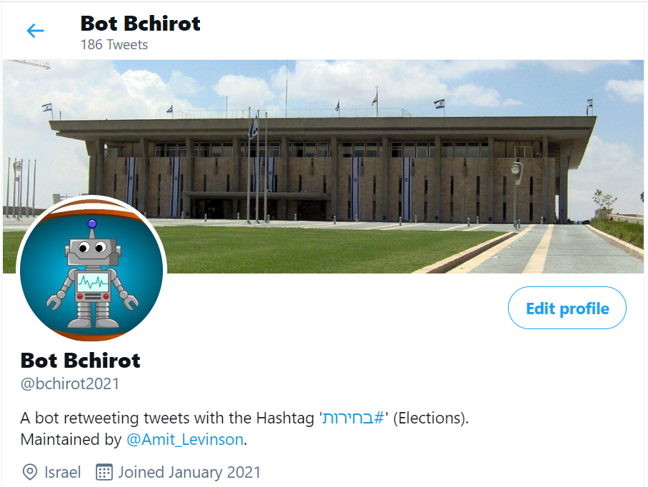Click the calendar icon beside Joined date
Image resolution: width=648 pixels, height=487 pixels.
point(104,472)
